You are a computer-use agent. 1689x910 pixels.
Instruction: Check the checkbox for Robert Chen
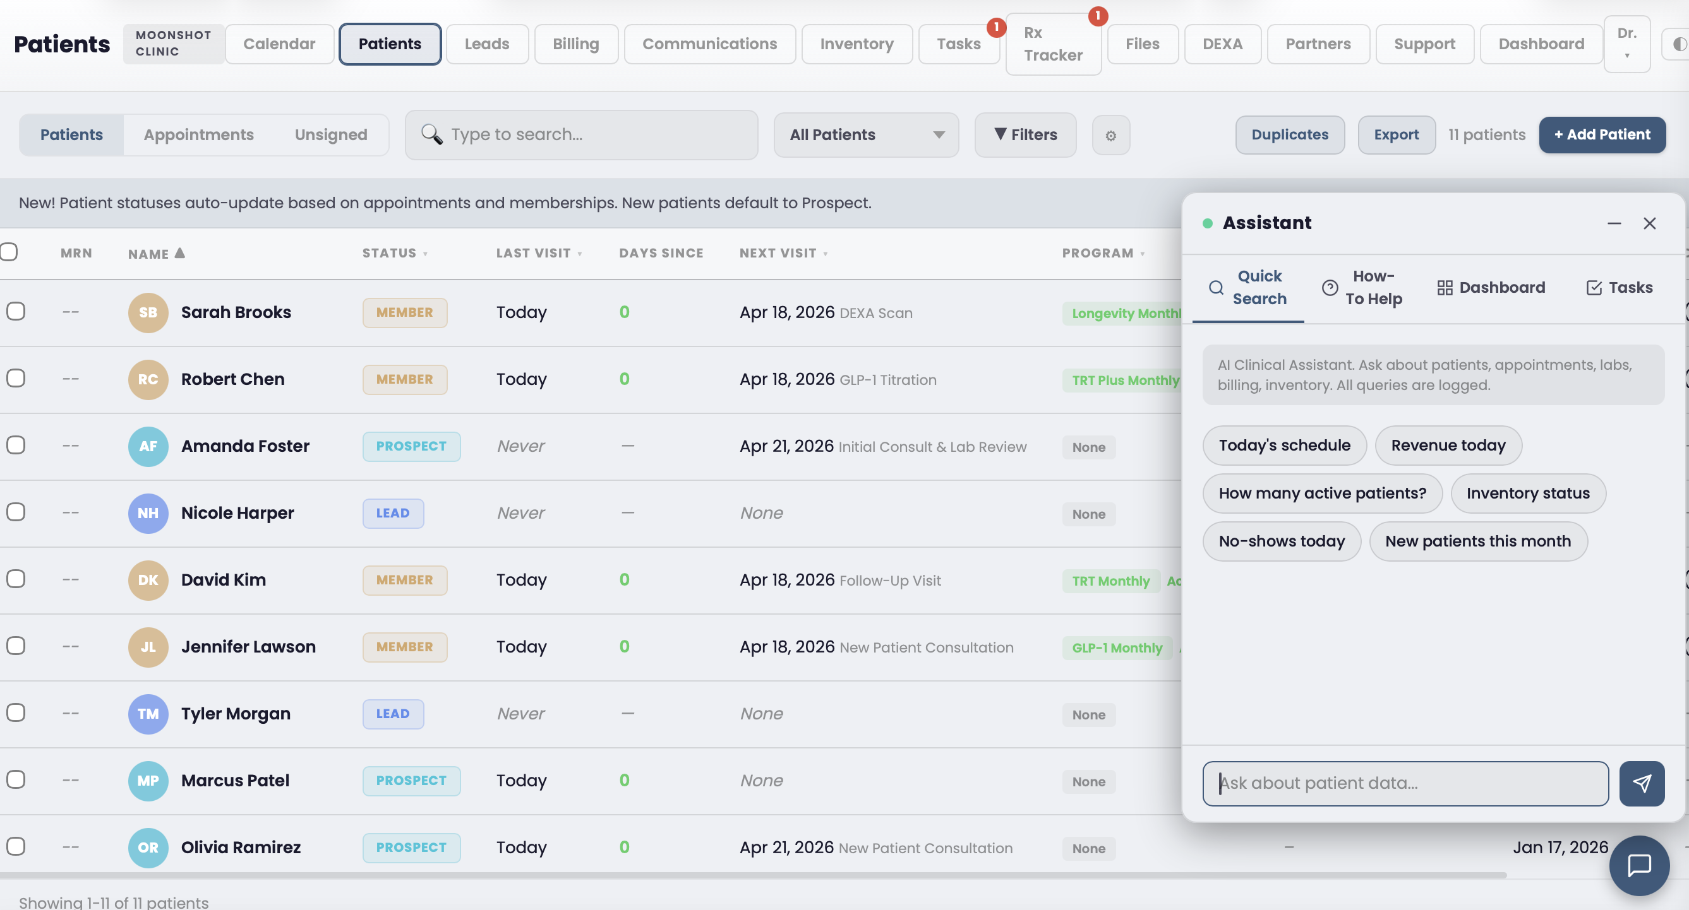click(x=16, y=378)
